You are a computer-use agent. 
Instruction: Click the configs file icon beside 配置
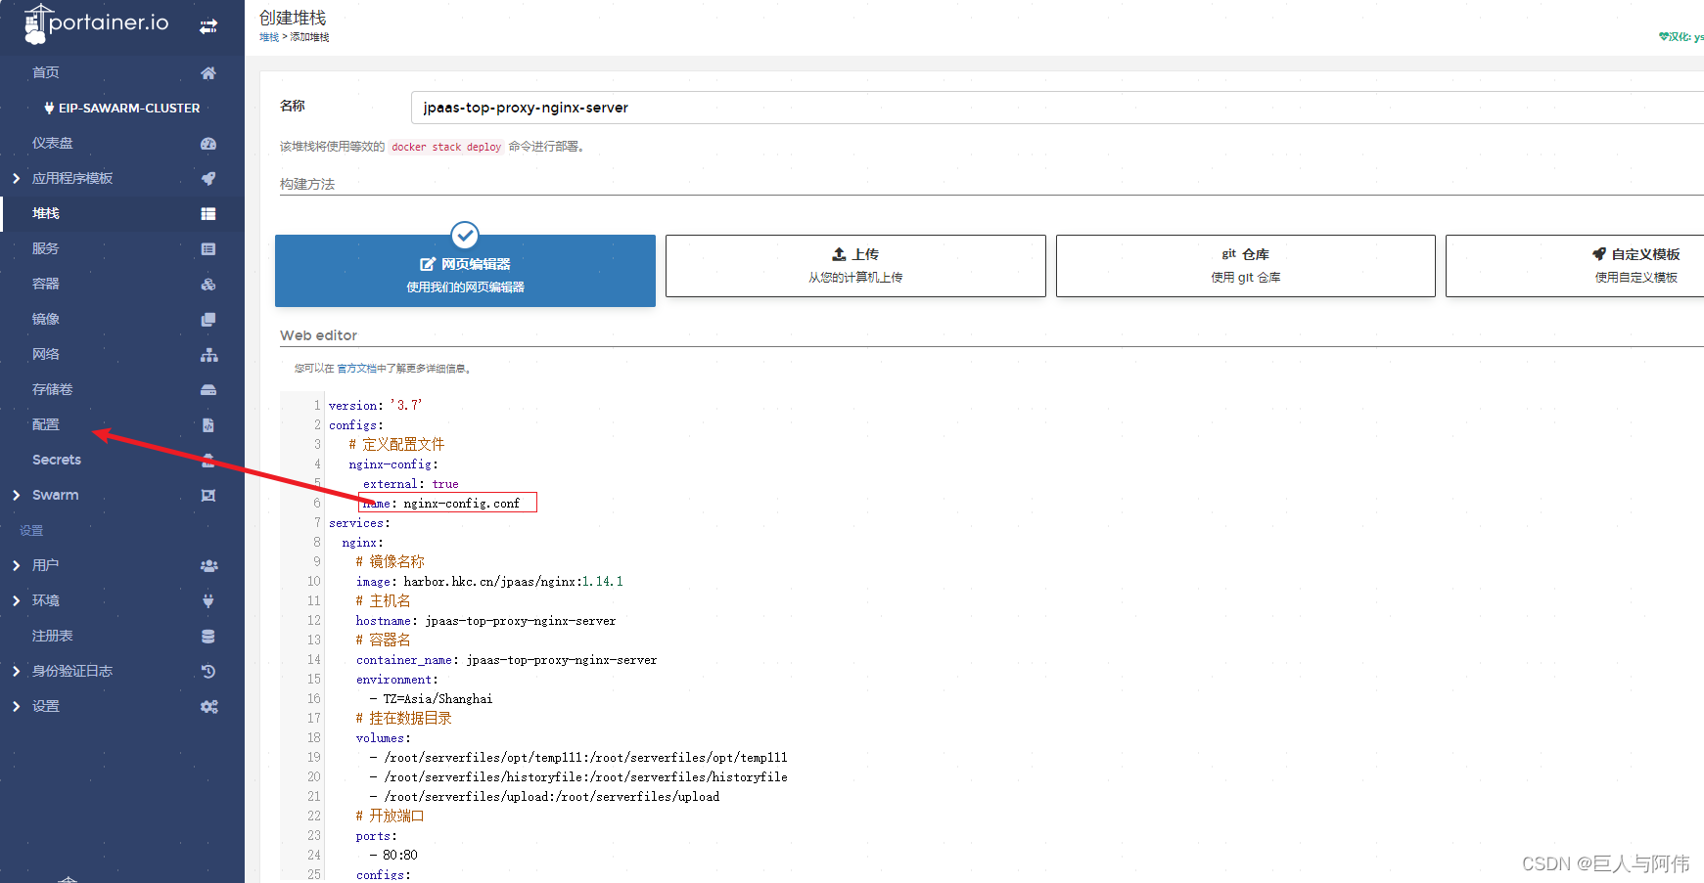tap(208, 424)
